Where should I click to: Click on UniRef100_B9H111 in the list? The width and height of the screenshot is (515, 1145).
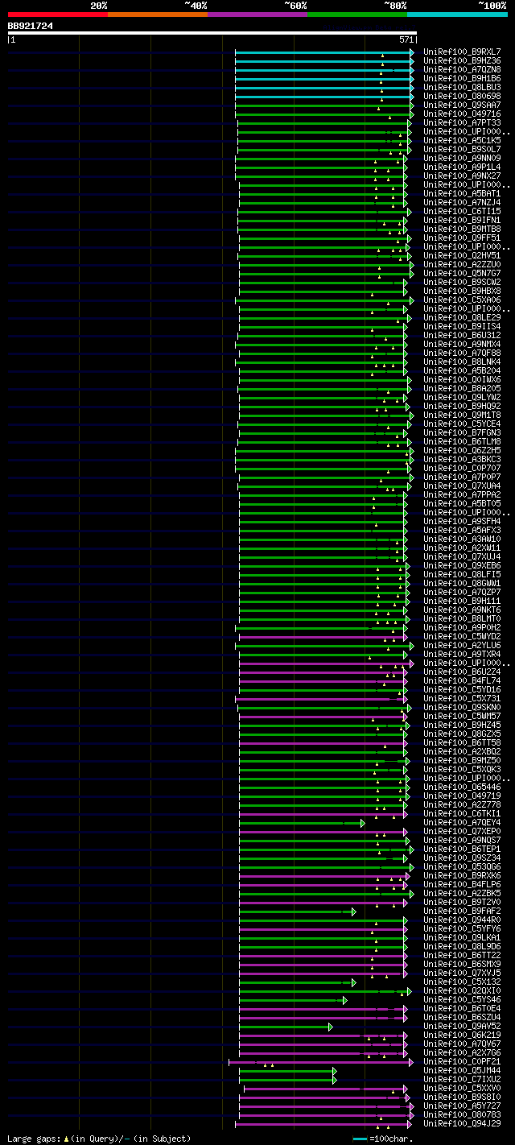coord(462,601)
